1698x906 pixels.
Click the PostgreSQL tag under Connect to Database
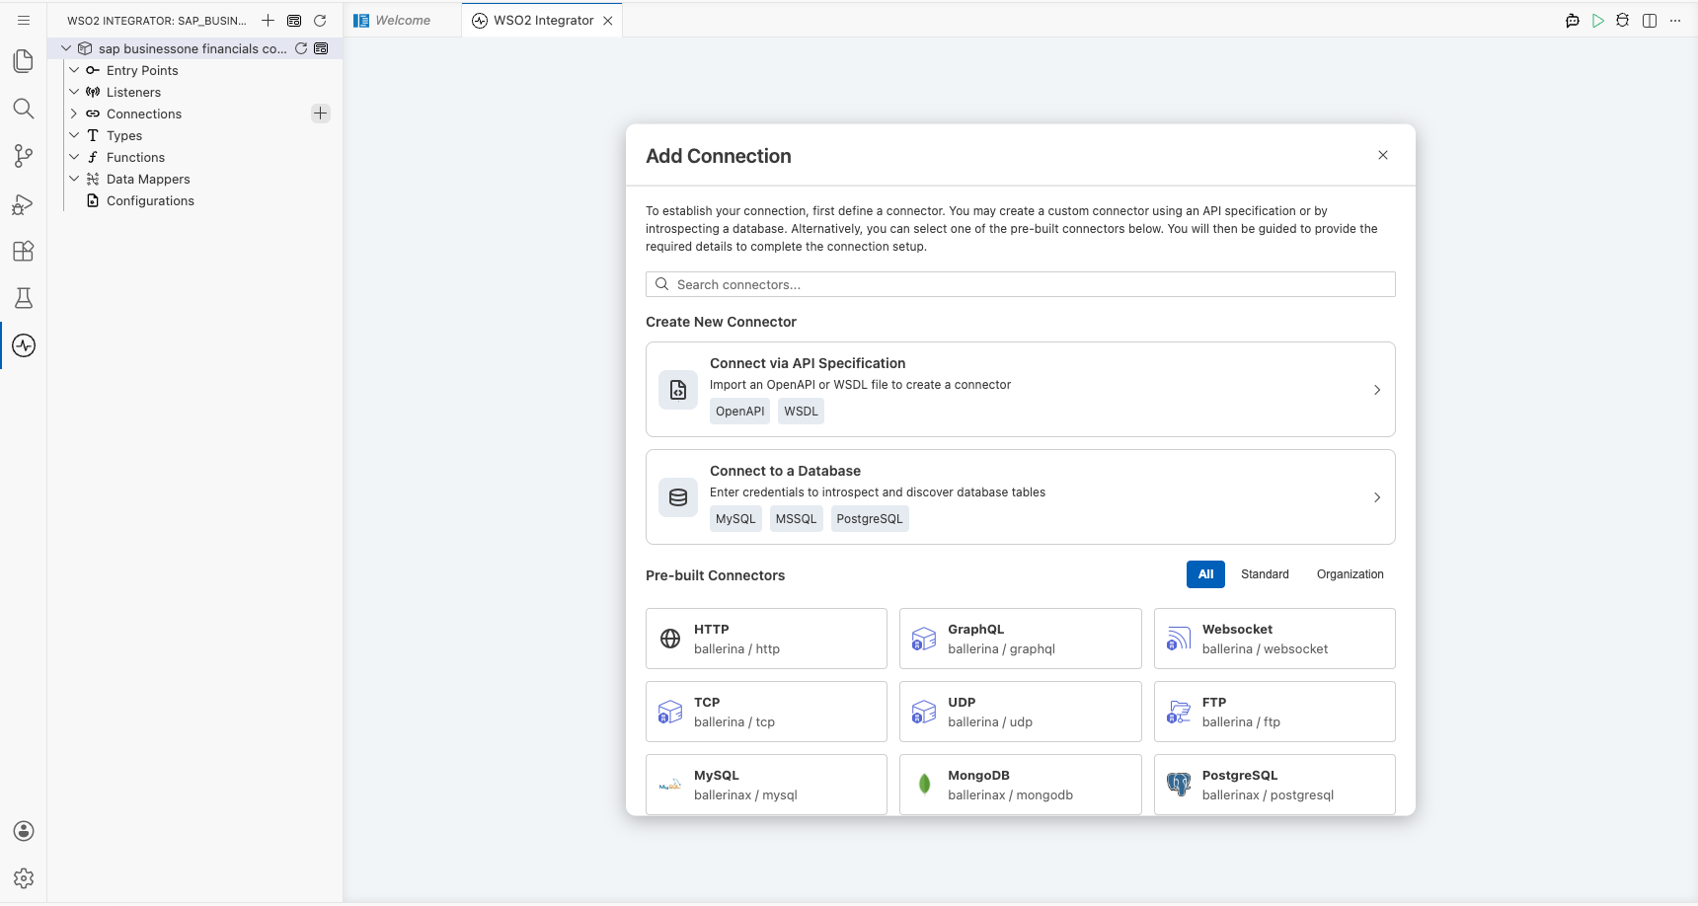click(869, 519)
